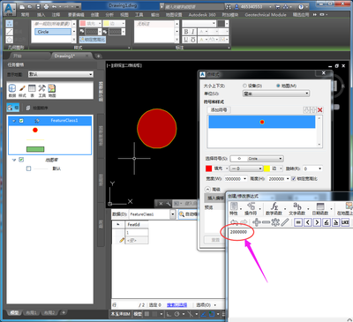Open the width value dropdown

(x=244, y=178)
